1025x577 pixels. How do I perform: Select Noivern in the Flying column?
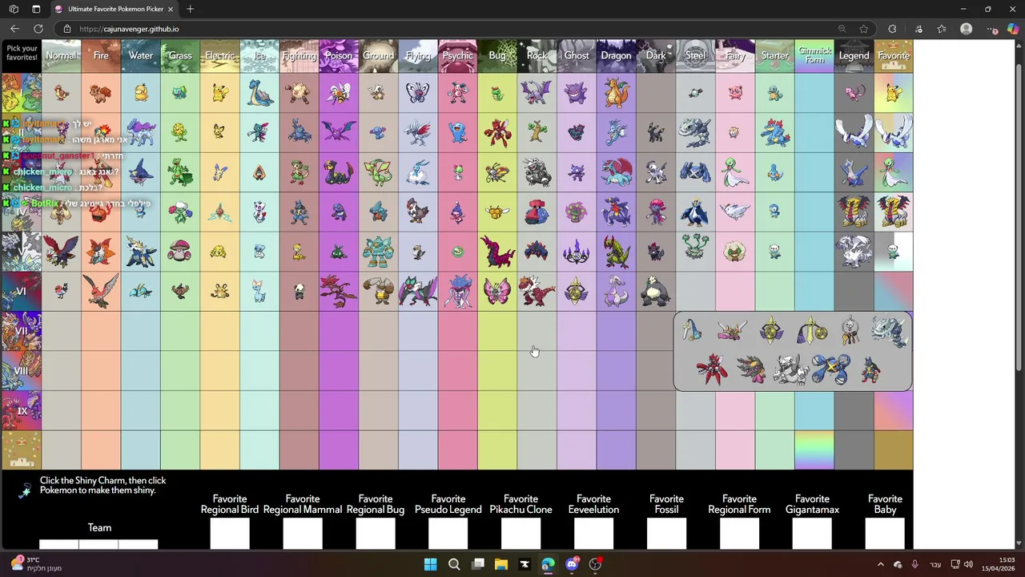pos(418,291)
